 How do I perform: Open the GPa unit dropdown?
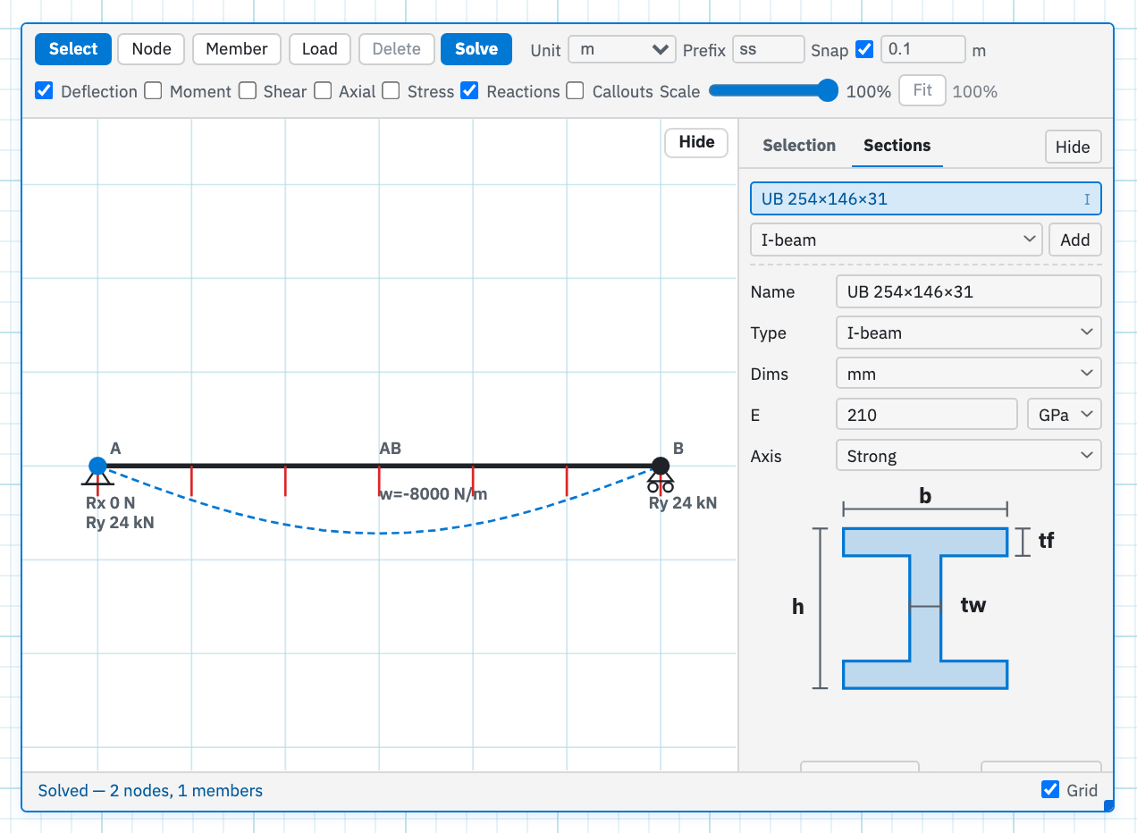pyautogui.click(x=1065, y=415)
